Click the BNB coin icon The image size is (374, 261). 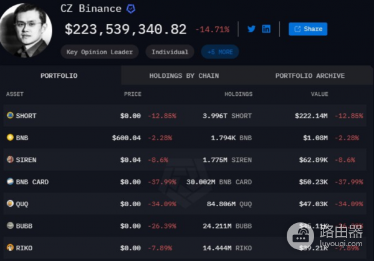10,137
